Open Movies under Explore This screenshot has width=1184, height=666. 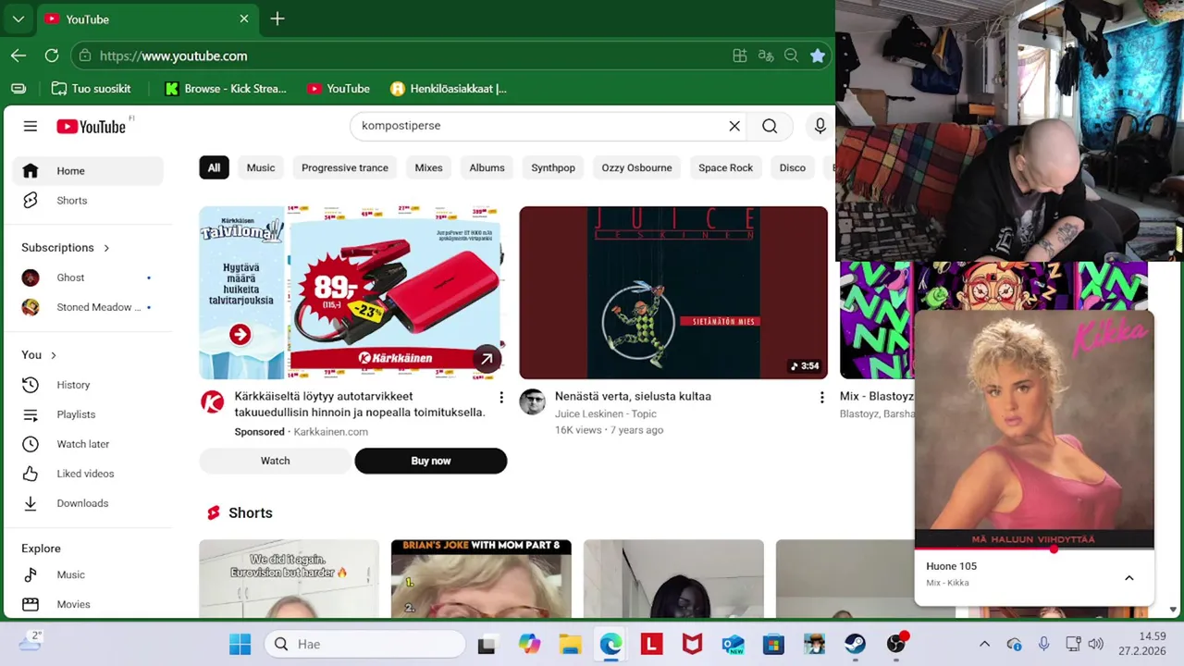coord(88,604)
